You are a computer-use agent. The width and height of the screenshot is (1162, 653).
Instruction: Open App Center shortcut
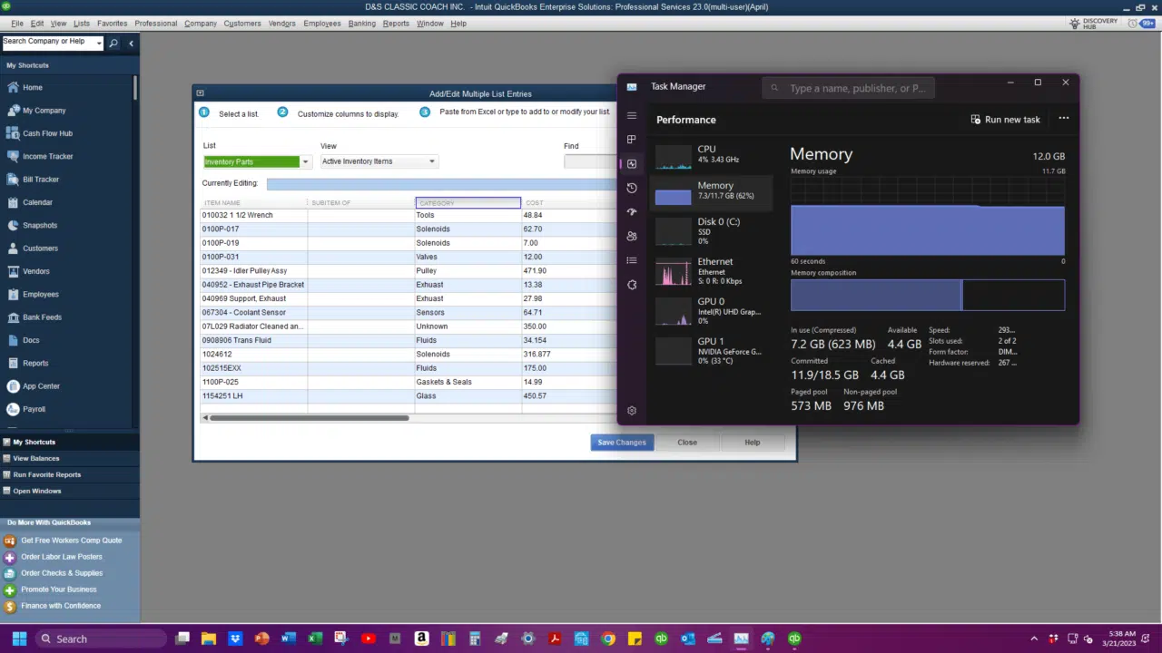point(41,386)
